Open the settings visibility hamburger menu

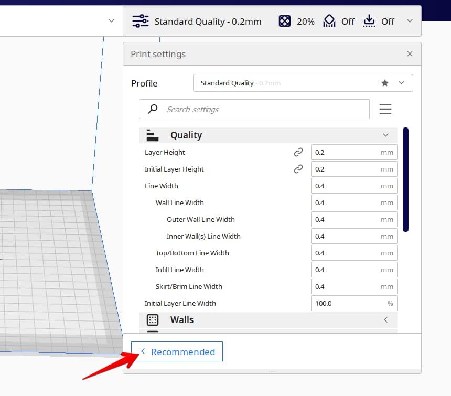tap(385, 109)
